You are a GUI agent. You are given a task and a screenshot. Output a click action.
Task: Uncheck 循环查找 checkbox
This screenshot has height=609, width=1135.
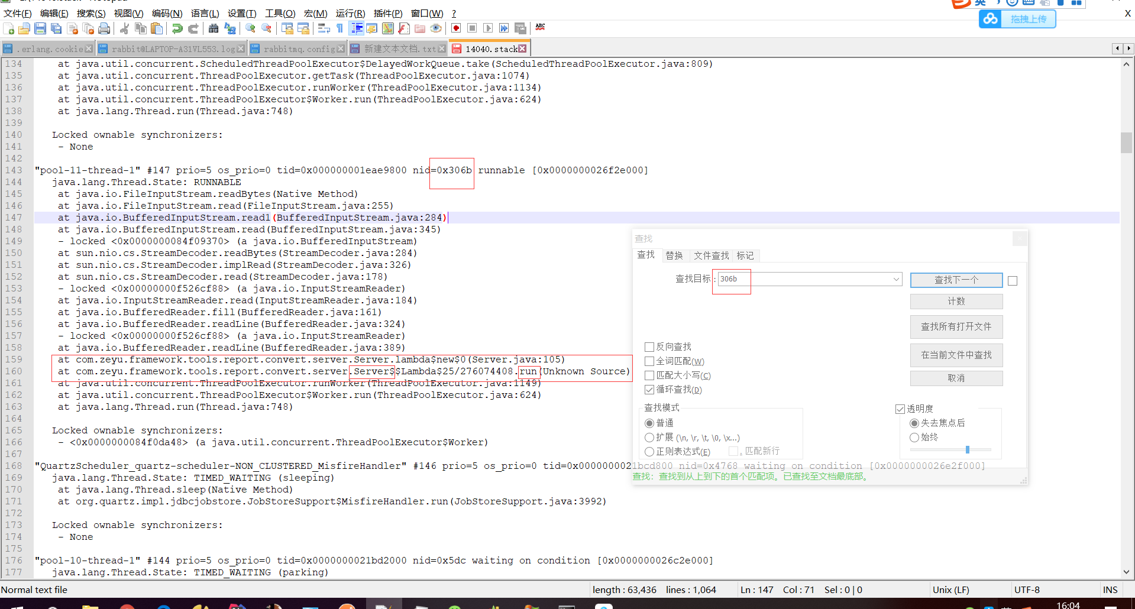pos(649,390)
